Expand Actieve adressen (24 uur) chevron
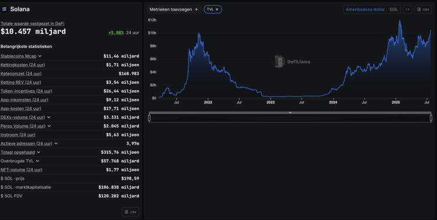Screen dimensions: 437x220 point(56,144)
